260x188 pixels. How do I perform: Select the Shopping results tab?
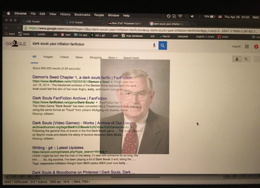[95, 57]
